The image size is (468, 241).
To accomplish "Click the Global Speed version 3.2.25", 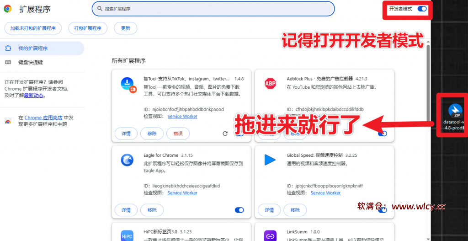I will (351, 155).
